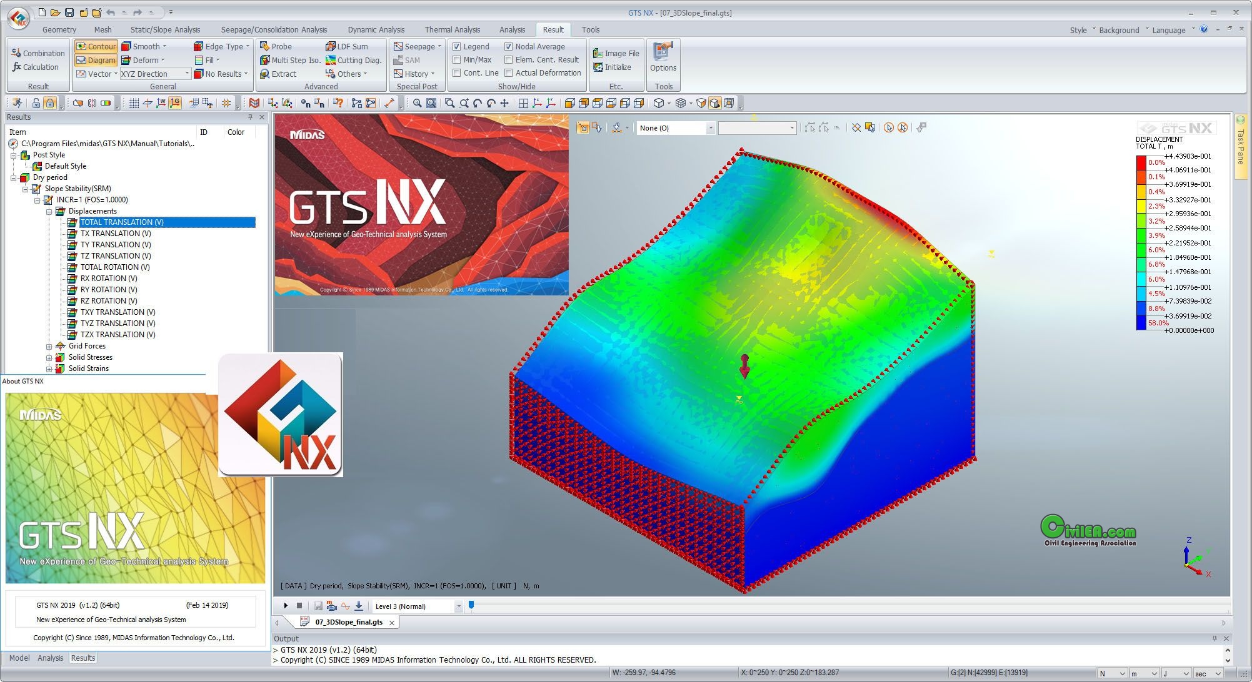This screenshot has width=1252, height=682.
Task: Expand the Solid Stresses tree node
Action: coord(49,357)
